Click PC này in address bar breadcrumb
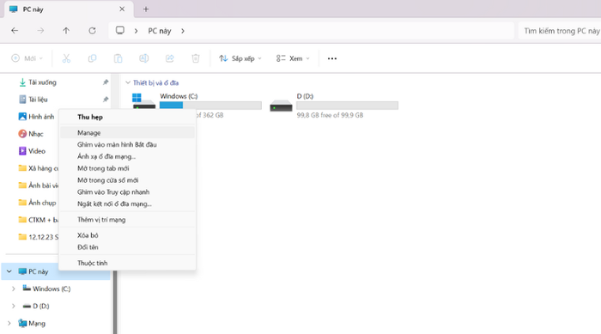This screenshot has height=334, width=601. pyautogui.click(x=160, y=31)
